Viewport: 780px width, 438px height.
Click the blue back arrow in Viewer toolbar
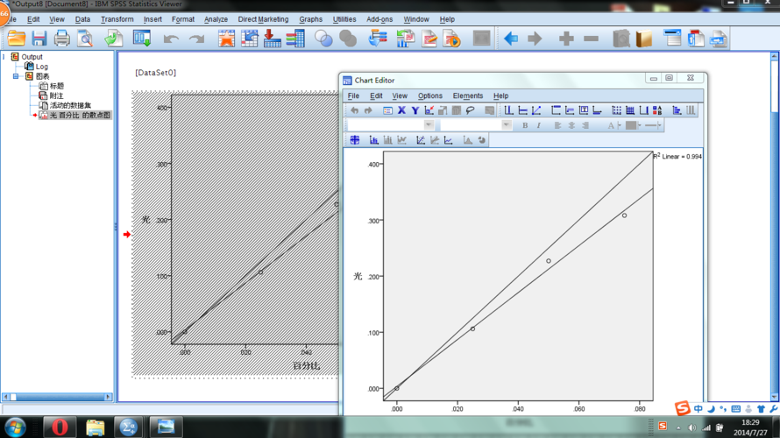(510, 39)
